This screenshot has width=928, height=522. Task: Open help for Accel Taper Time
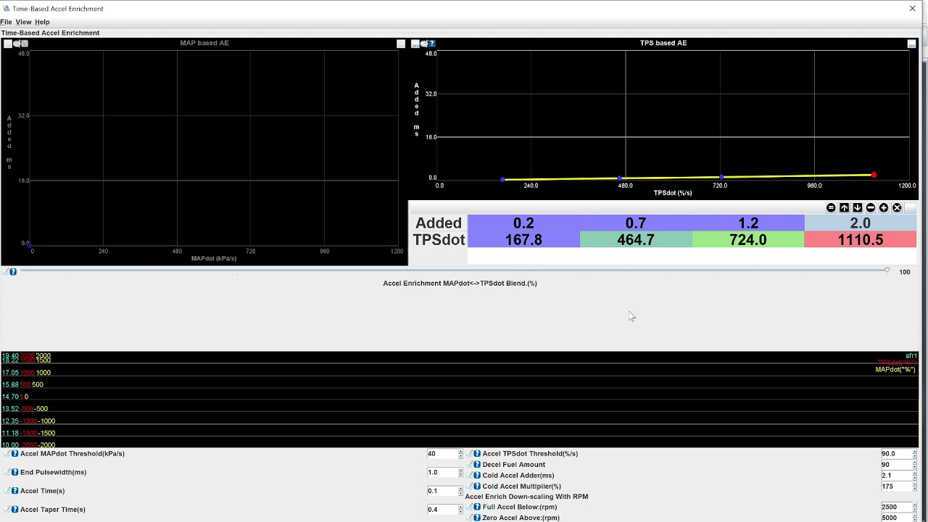[14, 510]
